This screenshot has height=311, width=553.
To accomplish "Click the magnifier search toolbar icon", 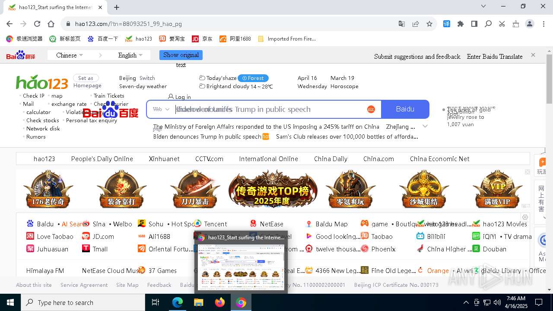I will point(488,24).
